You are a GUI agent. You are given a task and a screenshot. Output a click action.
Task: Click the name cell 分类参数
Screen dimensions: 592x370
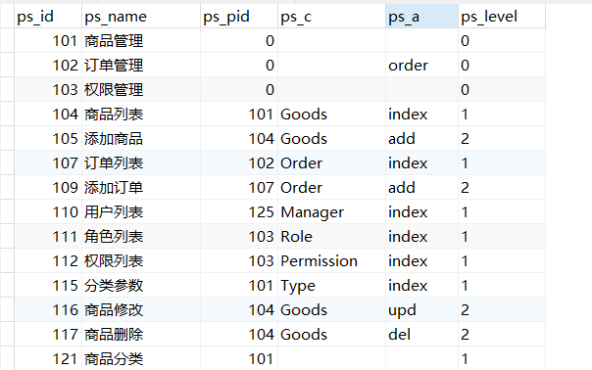141,286
